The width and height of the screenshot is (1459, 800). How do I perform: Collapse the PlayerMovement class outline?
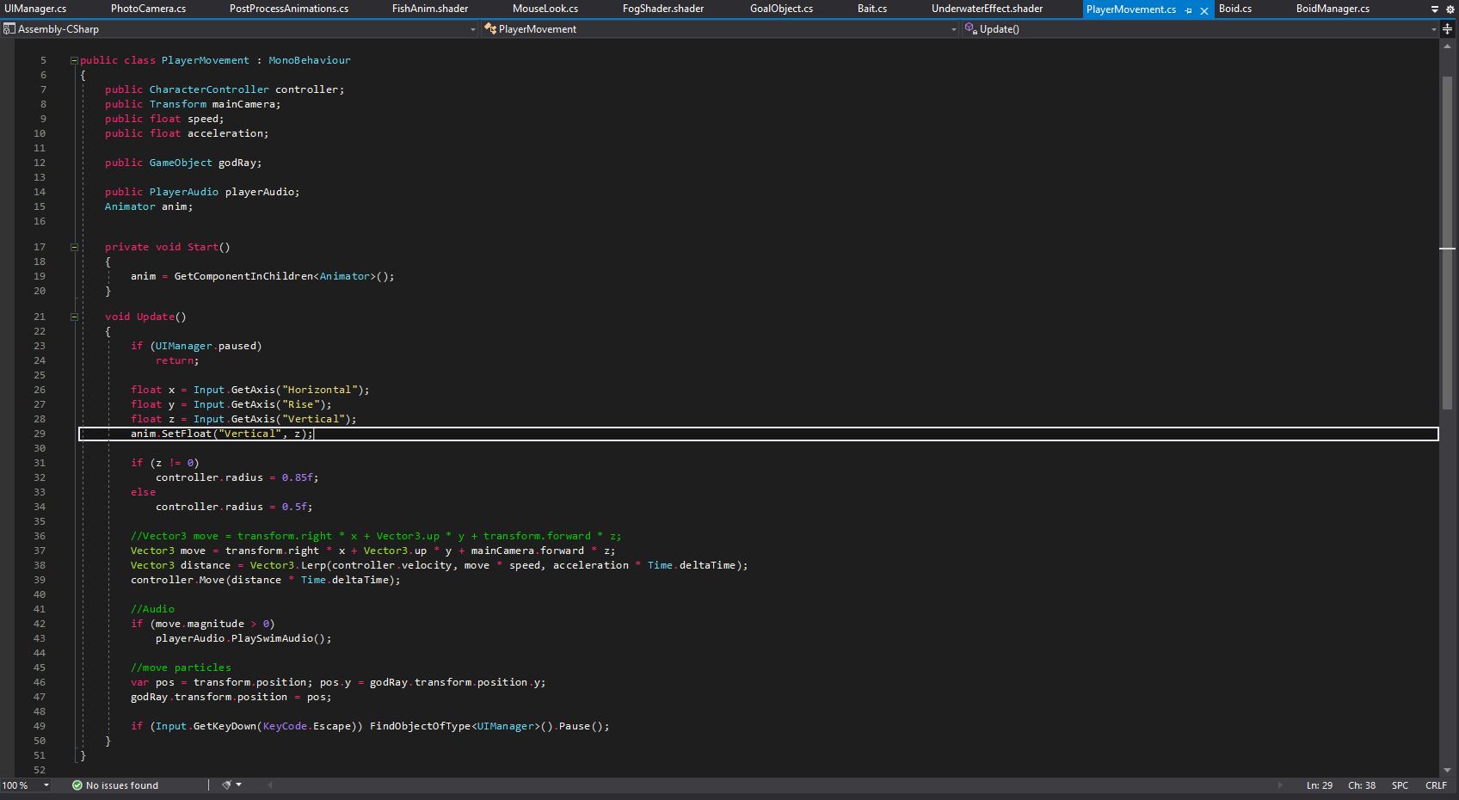tap(74, 60)
